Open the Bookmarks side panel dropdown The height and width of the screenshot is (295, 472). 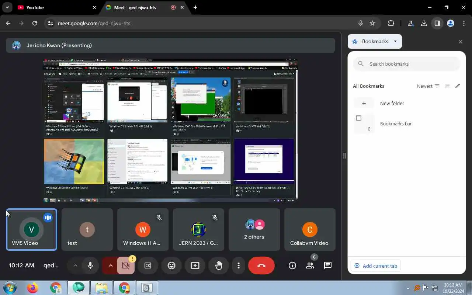375,42
